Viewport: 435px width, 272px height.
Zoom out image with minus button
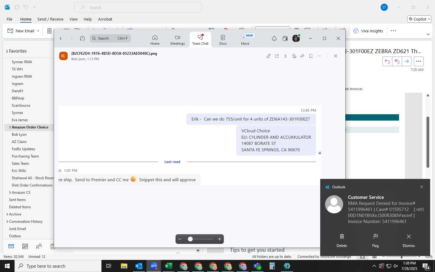coord(180,239)
